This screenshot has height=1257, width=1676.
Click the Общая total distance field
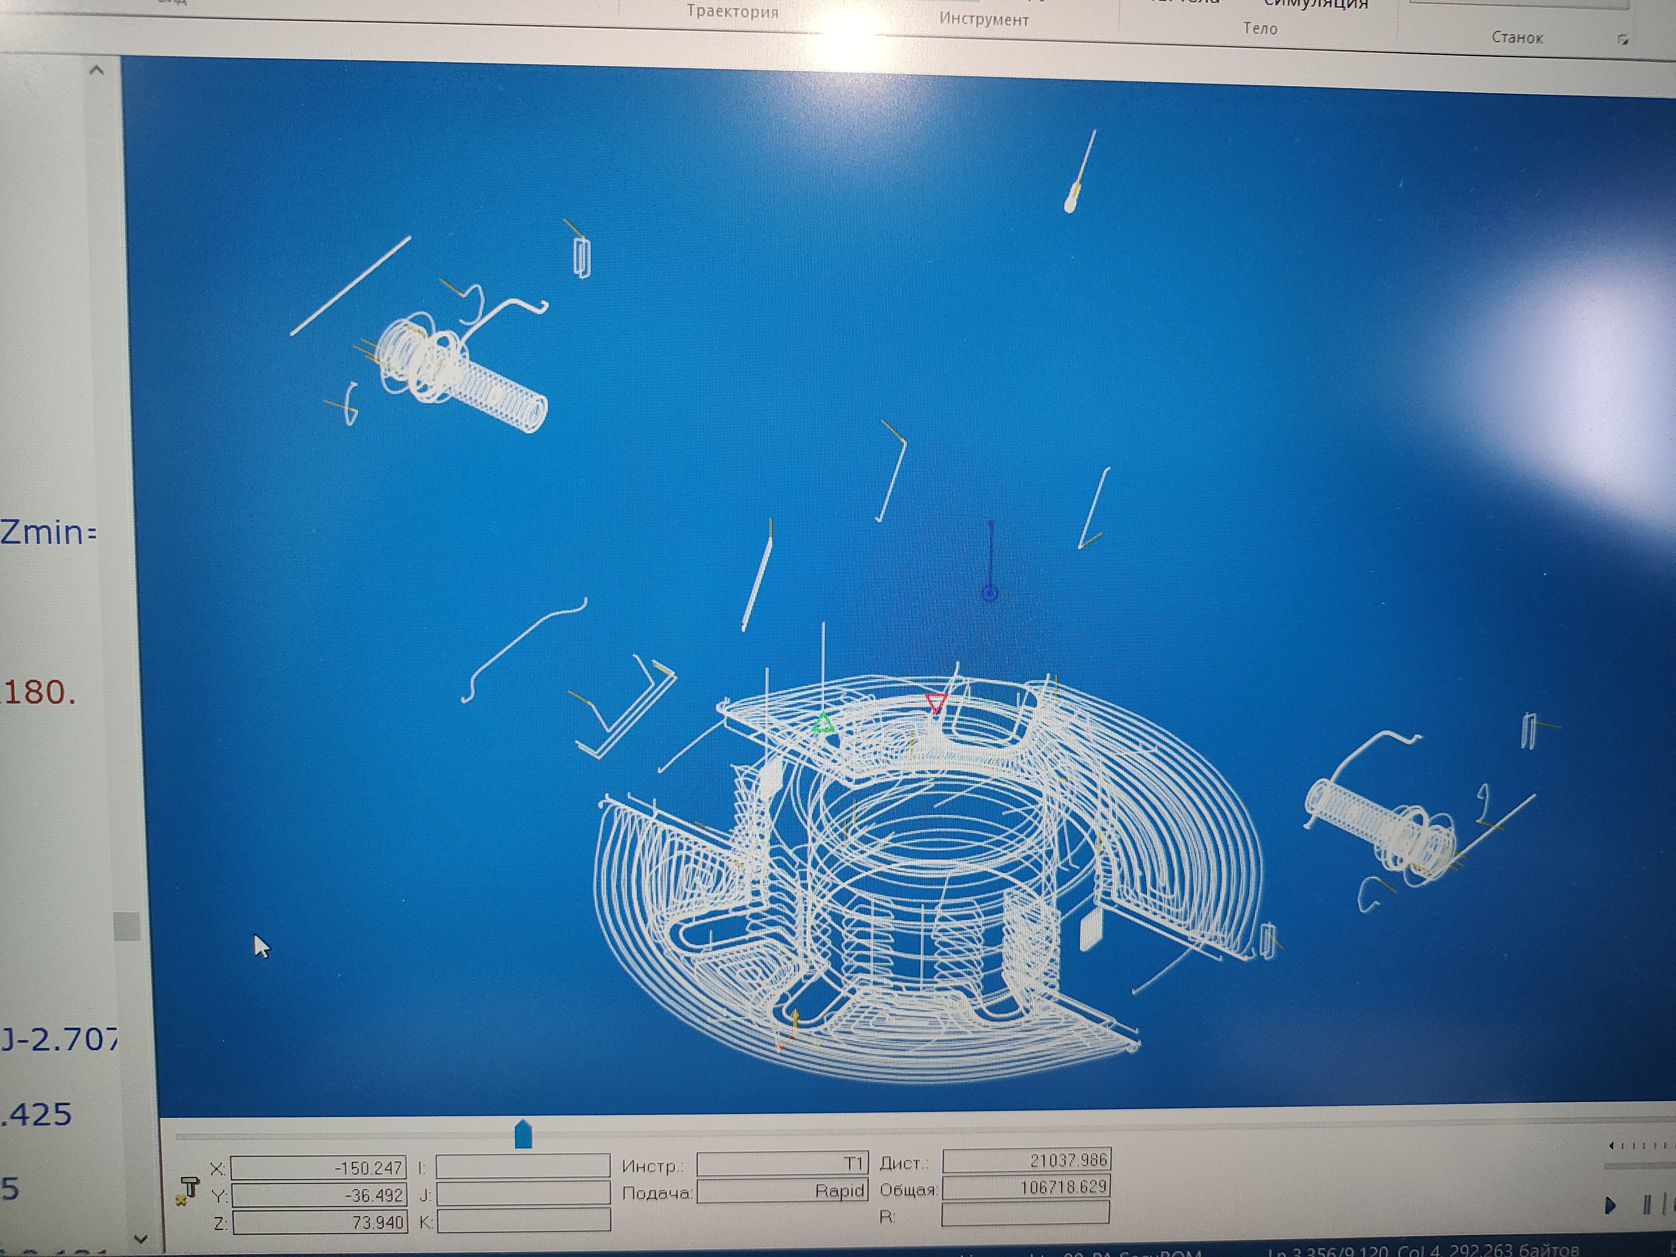click(x=1026, y=1187)
